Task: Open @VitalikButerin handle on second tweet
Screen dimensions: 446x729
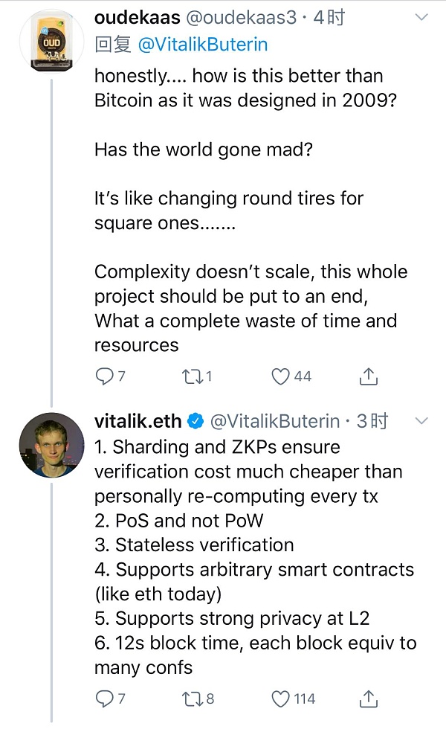Action: click(x=275, y=422)
